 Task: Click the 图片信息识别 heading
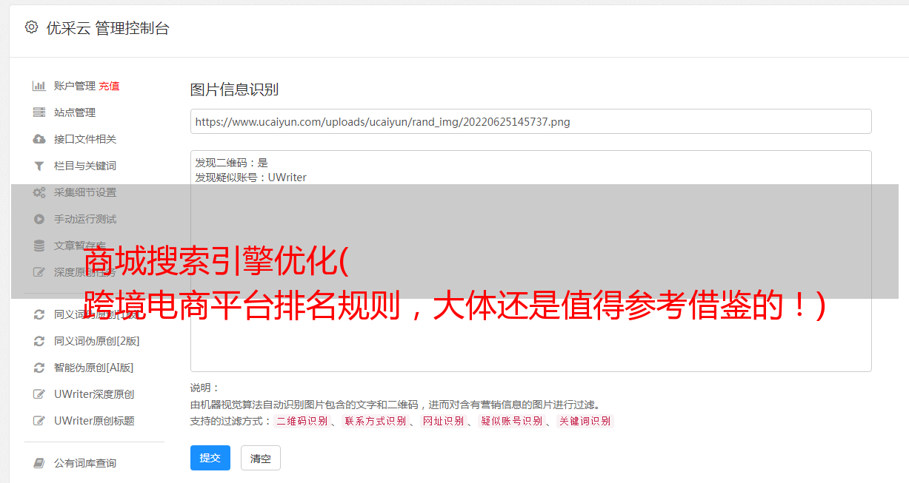(234, 89)
